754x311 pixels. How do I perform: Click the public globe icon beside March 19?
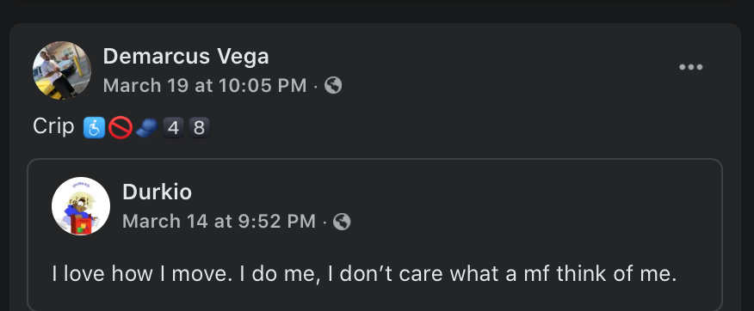click(333, 86)
